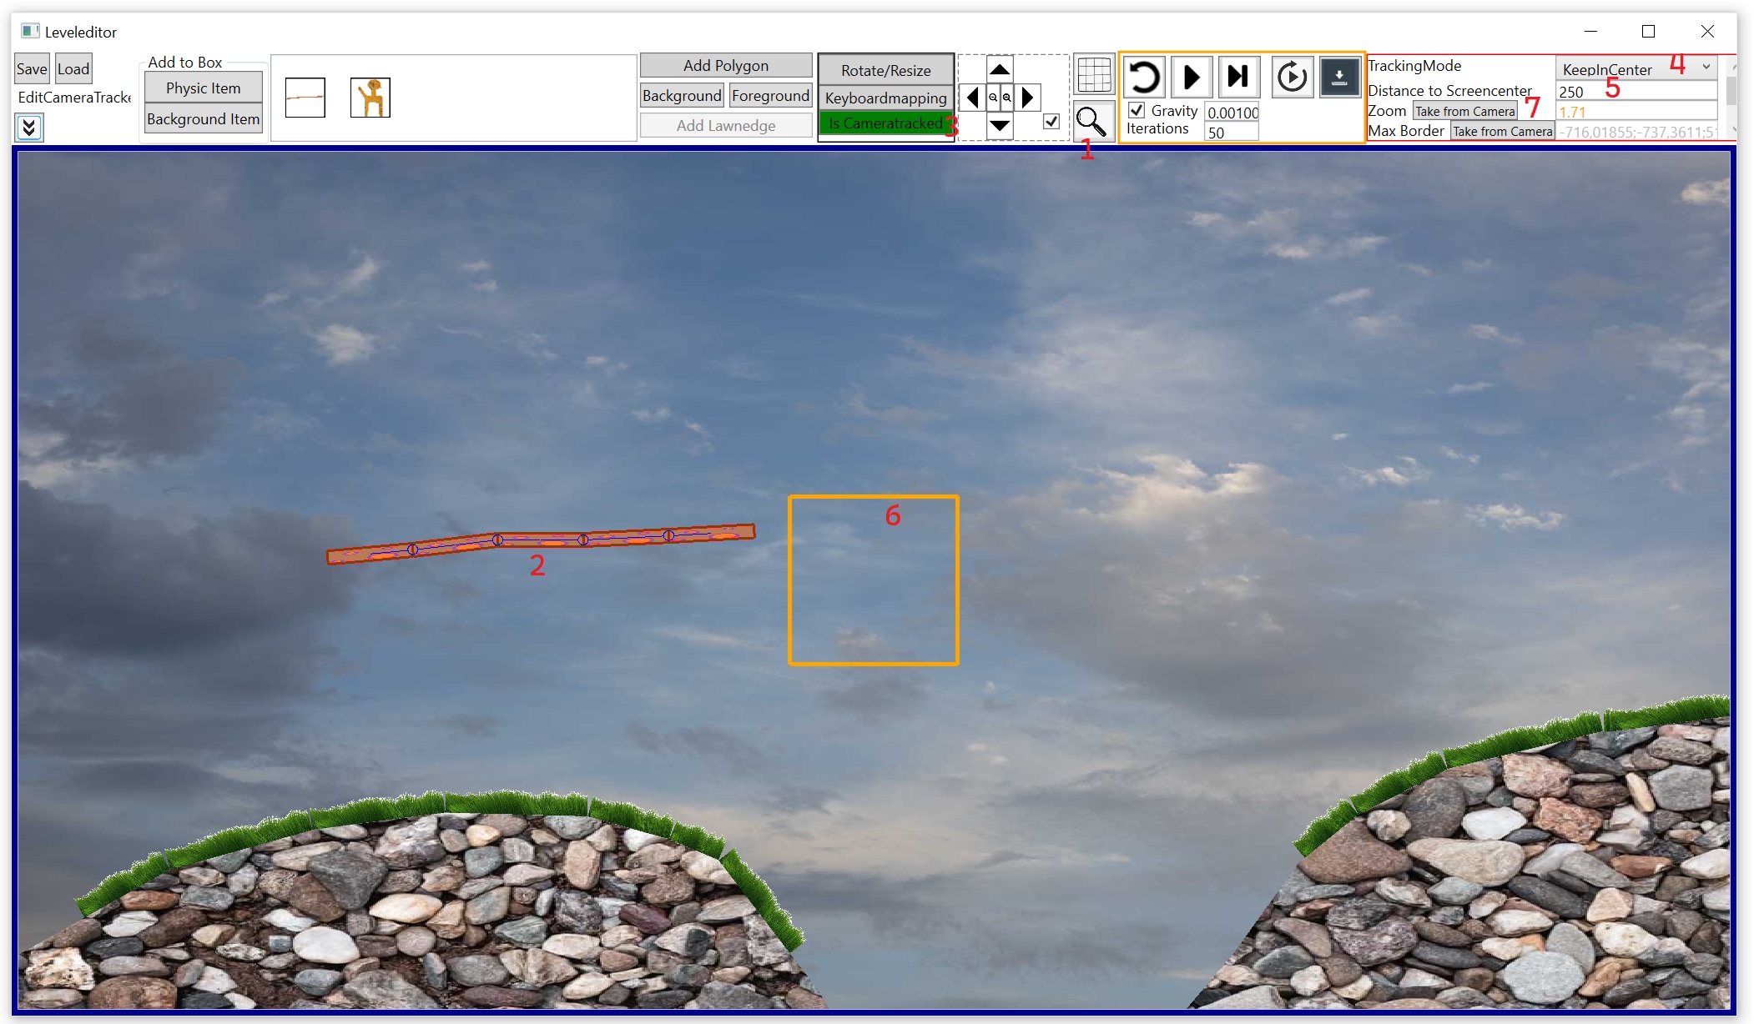Switch to the Background Item tab
Image resolution: width=1754 pixels, height=1024 pixels.
click(203, 119)
